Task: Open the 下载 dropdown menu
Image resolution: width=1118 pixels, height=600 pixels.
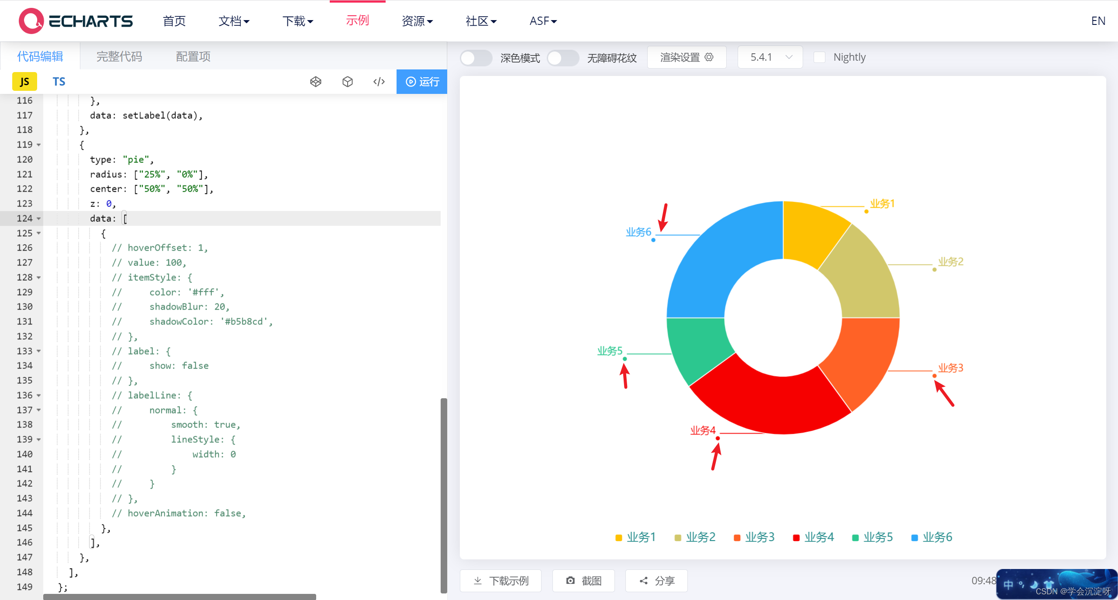Action: [298, 21]
